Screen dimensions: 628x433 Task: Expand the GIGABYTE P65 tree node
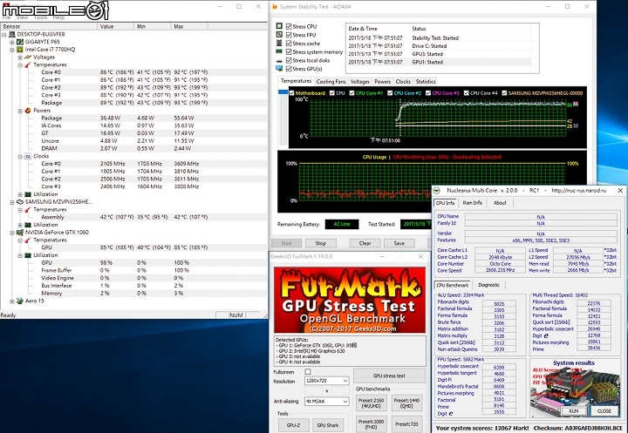[12, 42]
